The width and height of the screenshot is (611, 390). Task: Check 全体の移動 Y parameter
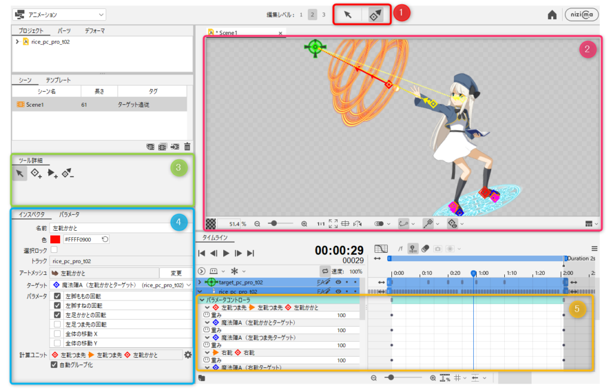click(x=57, y=343)
